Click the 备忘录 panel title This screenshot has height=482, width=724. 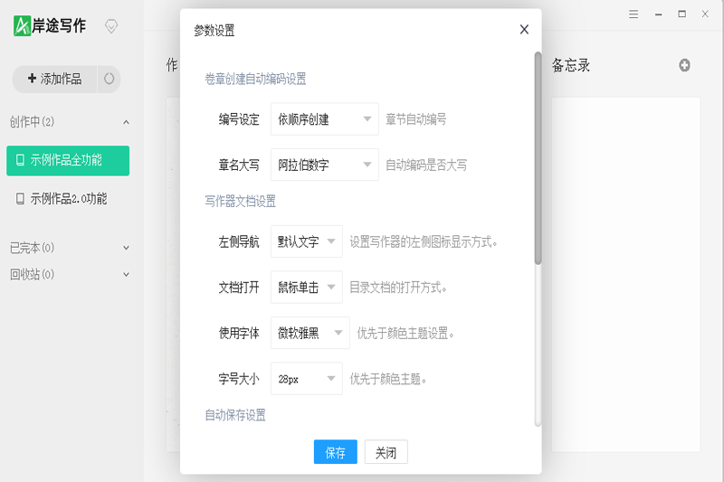[571, 65]
